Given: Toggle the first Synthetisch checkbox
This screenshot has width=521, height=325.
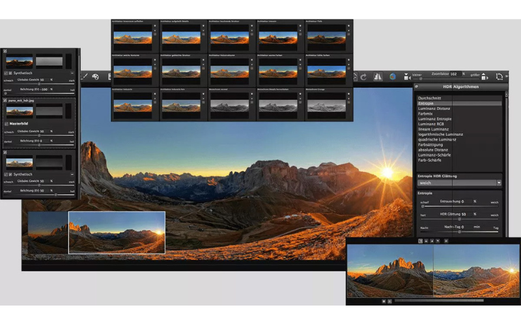Looking at the screenshot, I should pyautogui.click(x=10, y=73).
